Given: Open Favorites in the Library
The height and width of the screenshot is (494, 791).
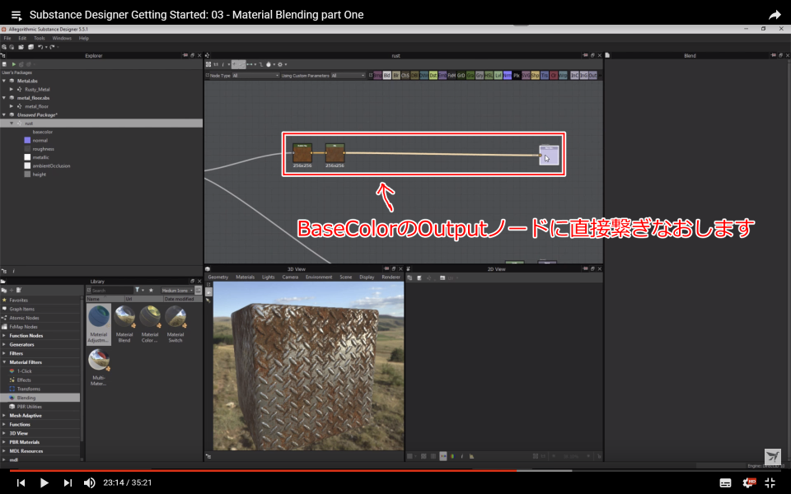Looking at the screenshot, I should (x=19, y=301).
